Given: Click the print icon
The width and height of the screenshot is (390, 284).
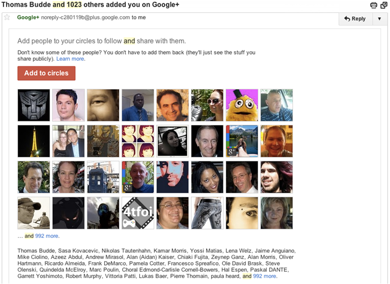Looking at the screenshot, I should (x=373, y=6).
